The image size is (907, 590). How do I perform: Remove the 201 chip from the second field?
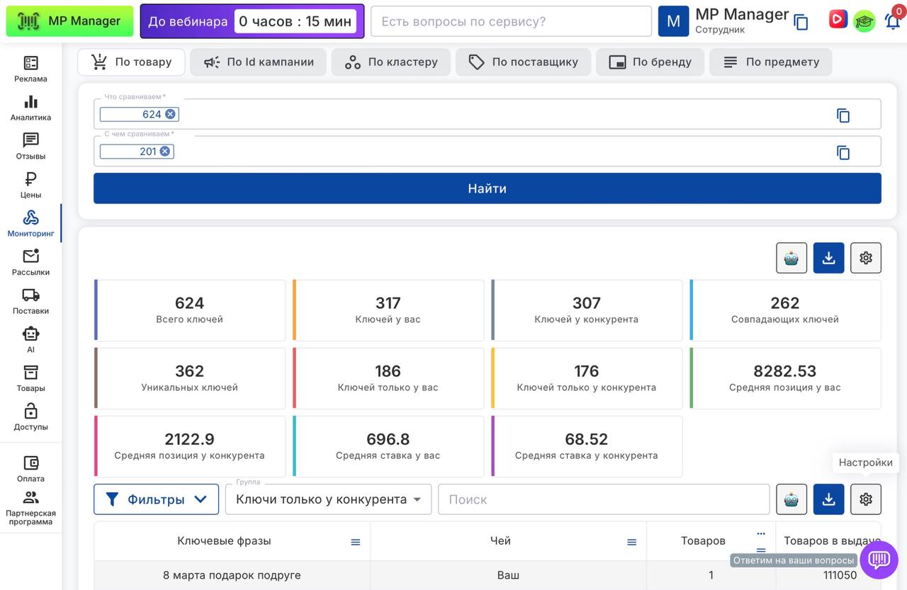pyautogui.click(x=165, y=152)
